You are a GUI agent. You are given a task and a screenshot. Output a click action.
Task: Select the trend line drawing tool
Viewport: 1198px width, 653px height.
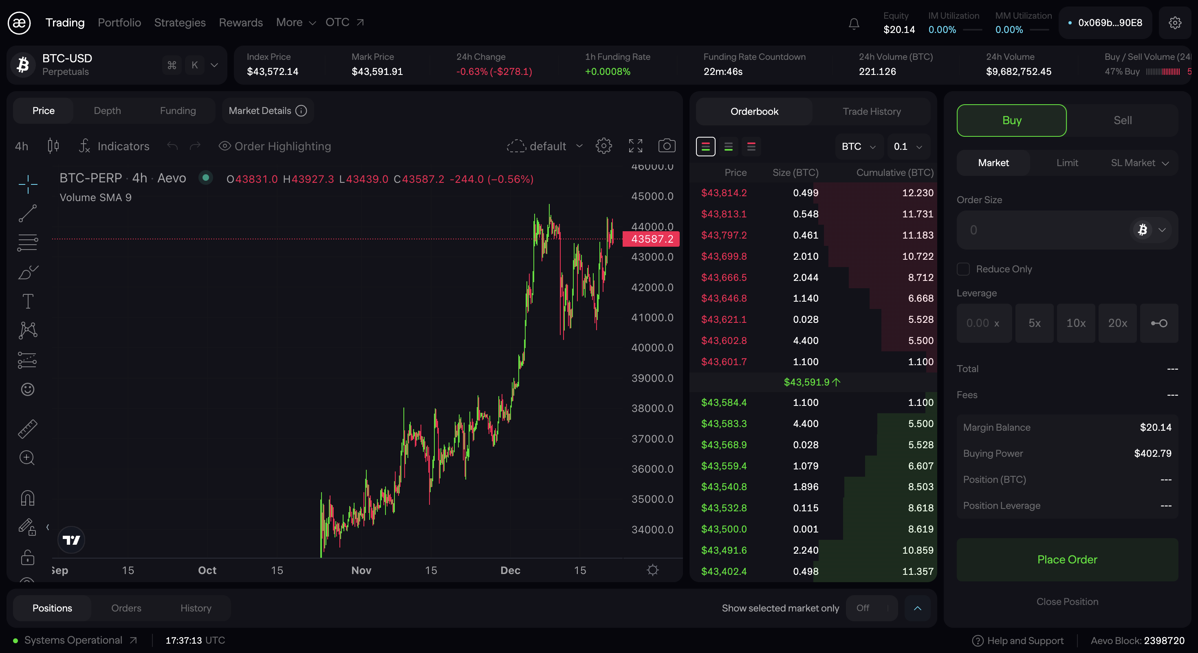pyautogui.click(x=27, y=213)
